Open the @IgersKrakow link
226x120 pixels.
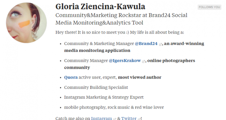click(x=125, y=61)
